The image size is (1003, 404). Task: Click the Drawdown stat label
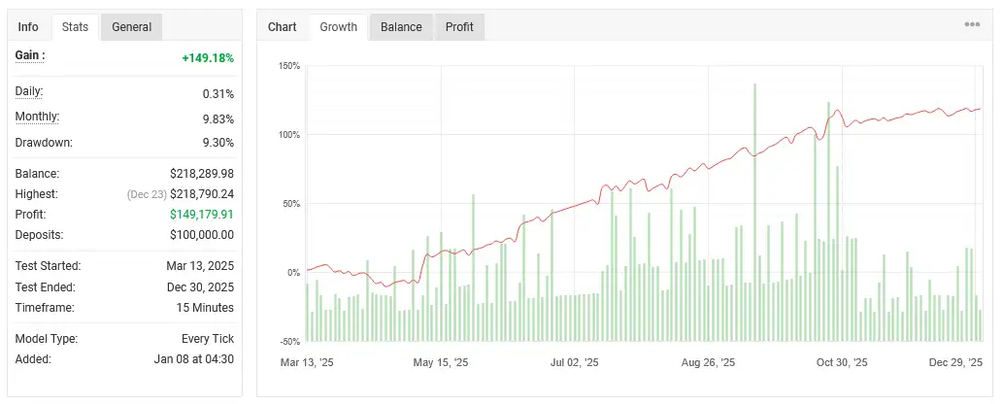pos(44,142)
